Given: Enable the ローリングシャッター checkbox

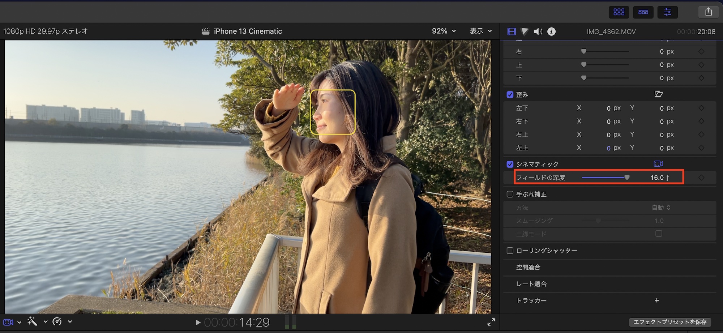Looking at the screenshot, I should click(510, 251).
